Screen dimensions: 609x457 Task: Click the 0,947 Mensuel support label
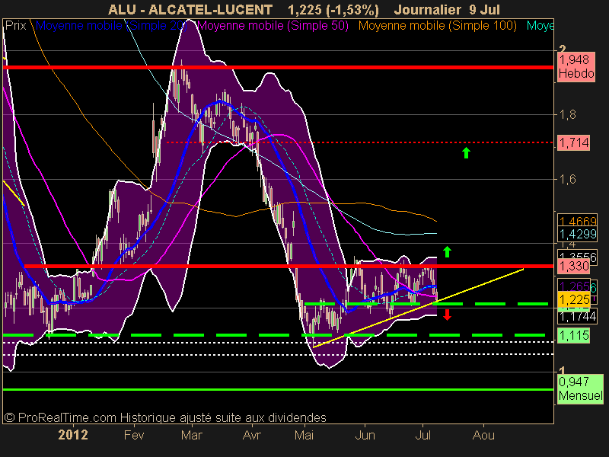580,388
